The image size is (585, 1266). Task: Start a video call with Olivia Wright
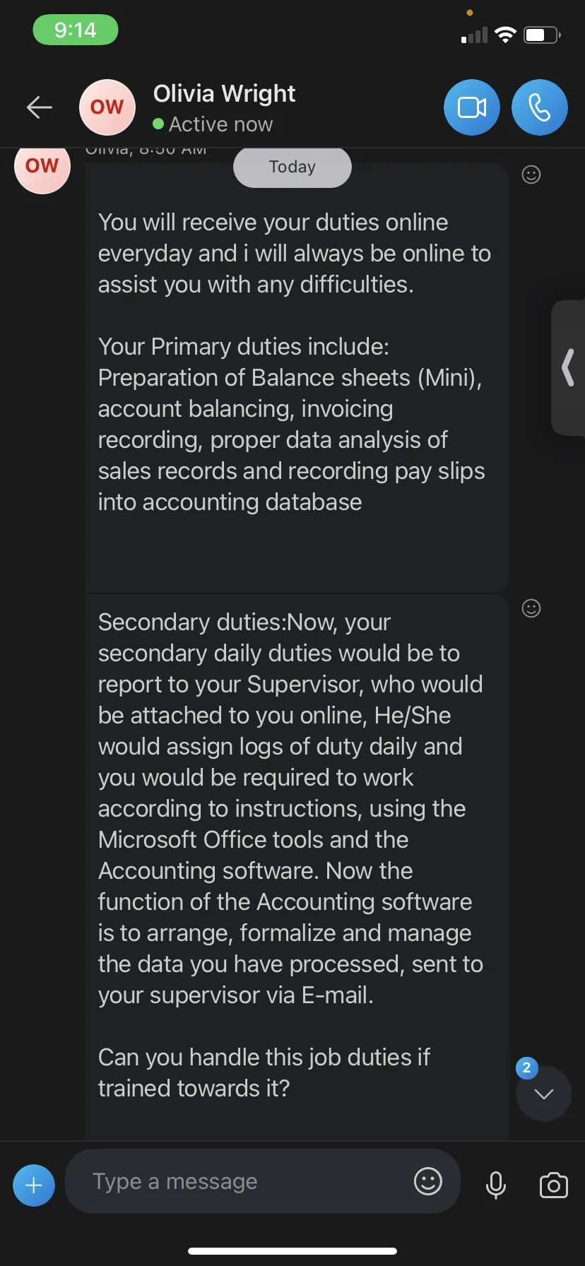[472, 107]
